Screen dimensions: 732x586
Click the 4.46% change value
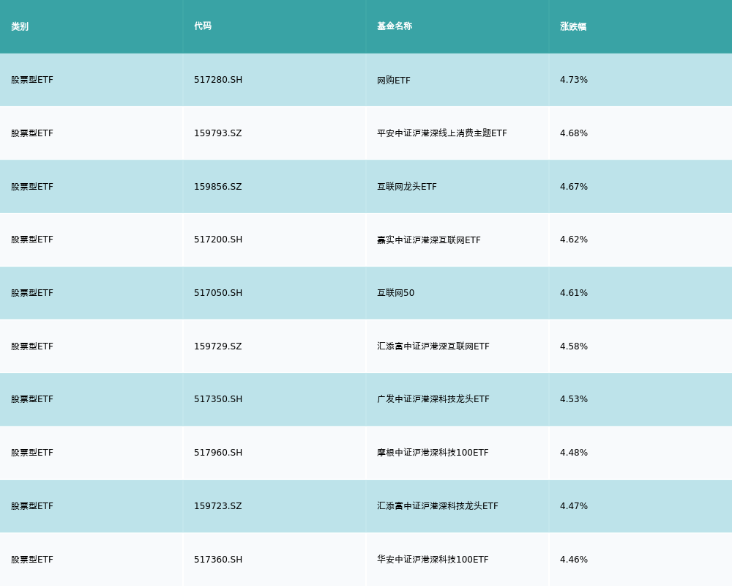574,560
